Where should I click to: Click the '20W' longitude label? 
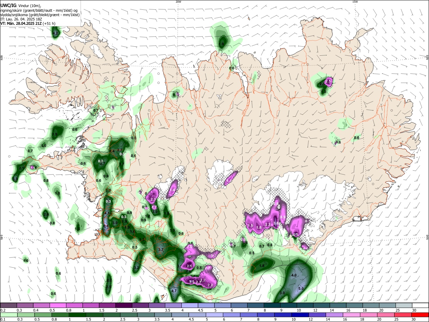click(x=178, y=2)
